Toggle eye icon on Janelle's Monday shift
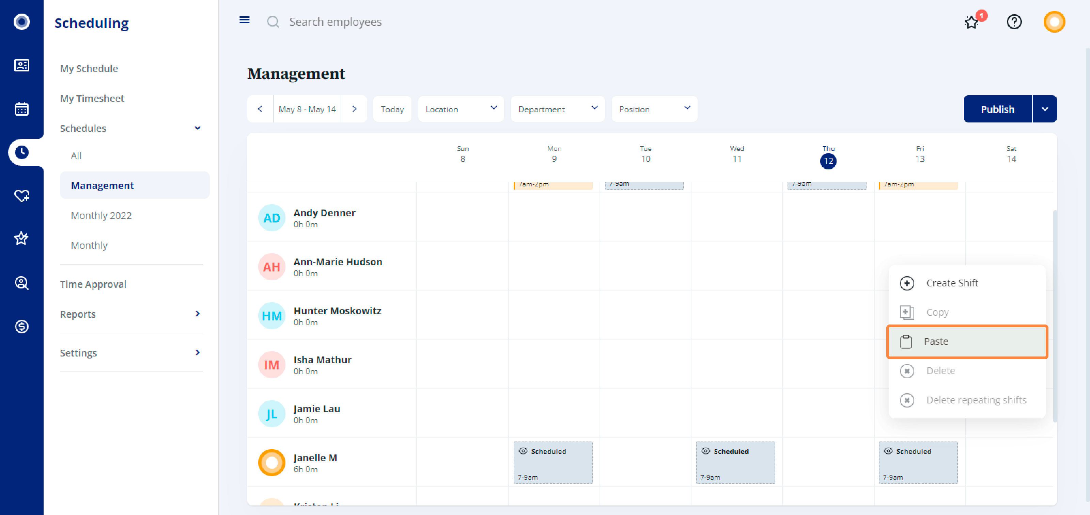This screenshot has width=1090, height=515. tap(523, 451)
